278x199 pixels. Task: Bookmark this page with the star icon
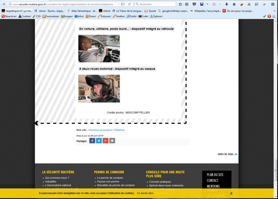click(180, 4)
